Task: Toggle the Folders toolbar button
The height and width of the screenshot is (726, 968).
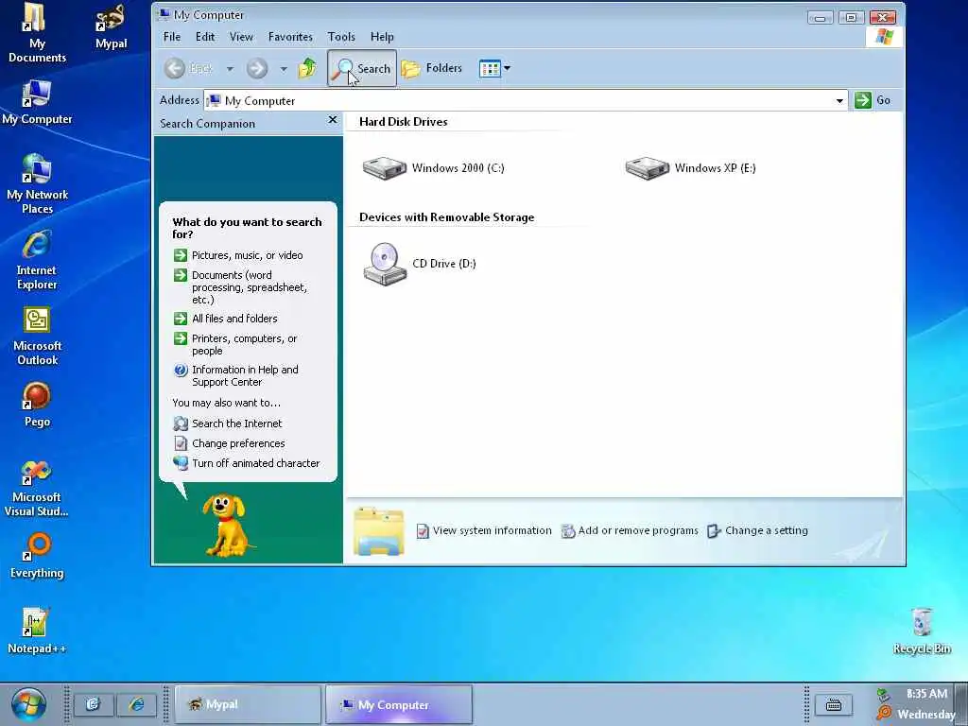Action: pos(431,68)
